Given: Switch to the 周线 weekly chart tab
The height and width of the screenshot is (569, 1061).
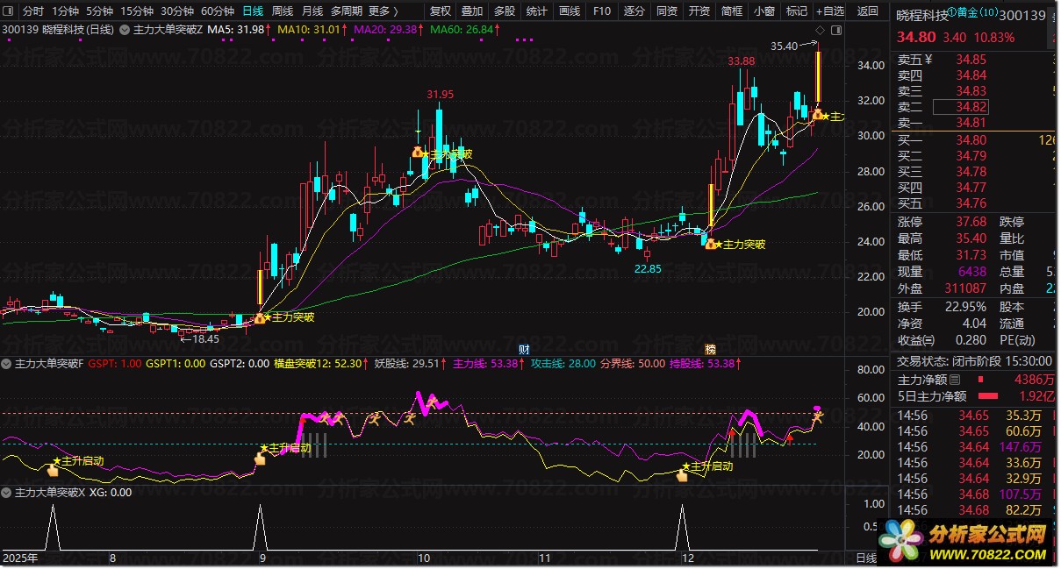Looking at the screenshot, I should [282, 11].
